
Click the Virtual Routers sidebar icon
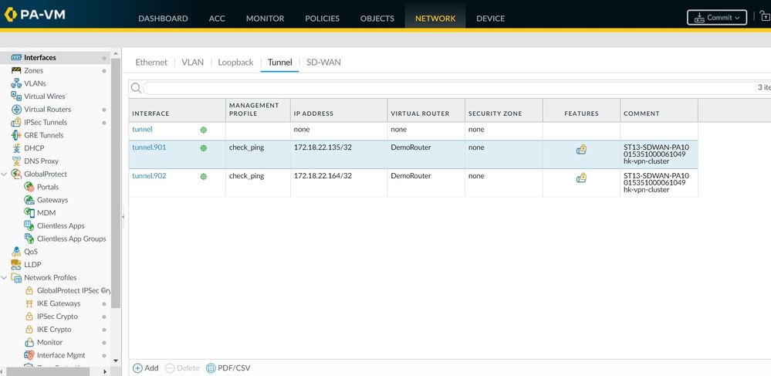click(x=16, y=110)
